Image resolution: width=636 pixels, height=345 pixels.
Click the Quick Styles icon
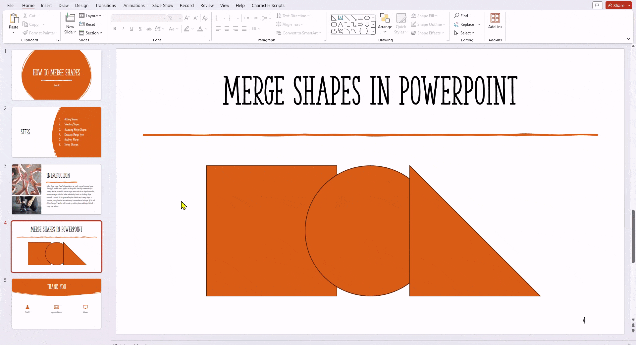401,23
